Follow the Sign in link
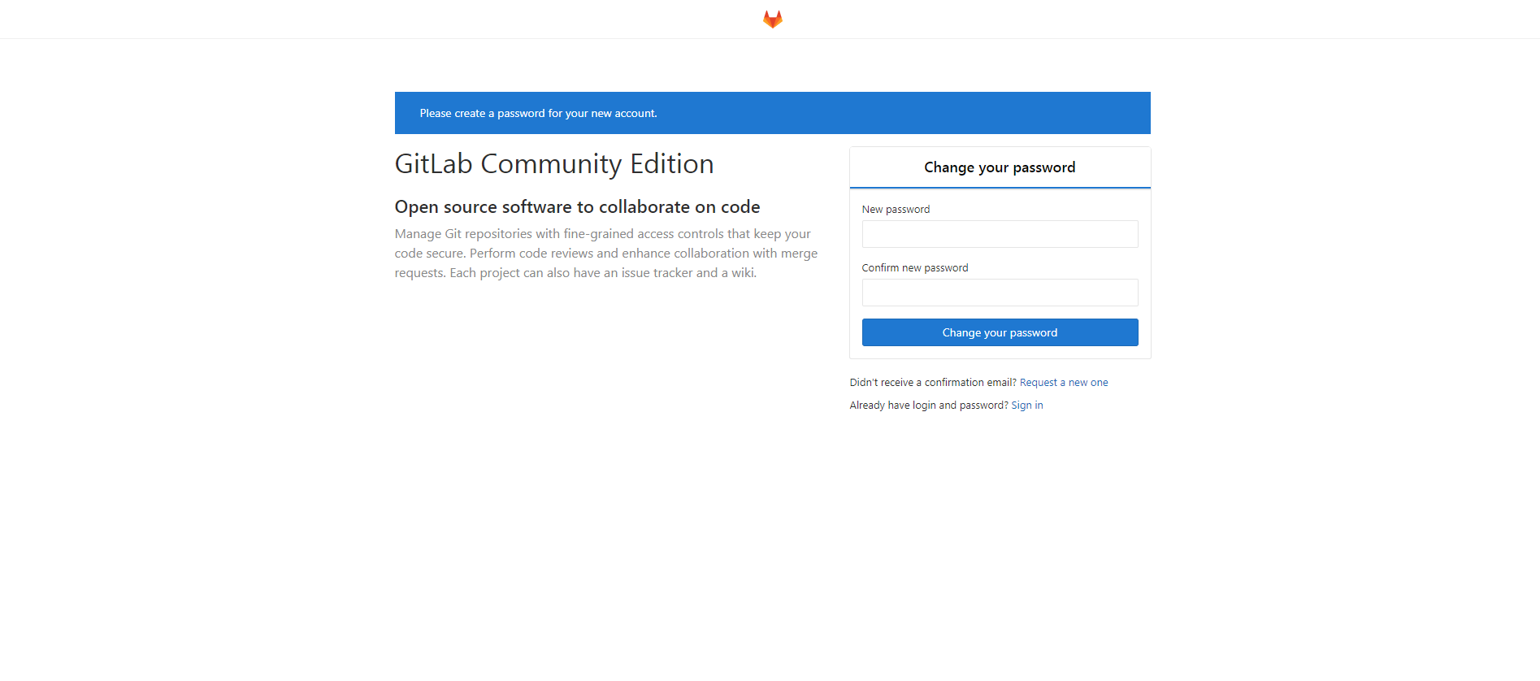This screenshot has height=681, width=1540. click(1027, 406)
